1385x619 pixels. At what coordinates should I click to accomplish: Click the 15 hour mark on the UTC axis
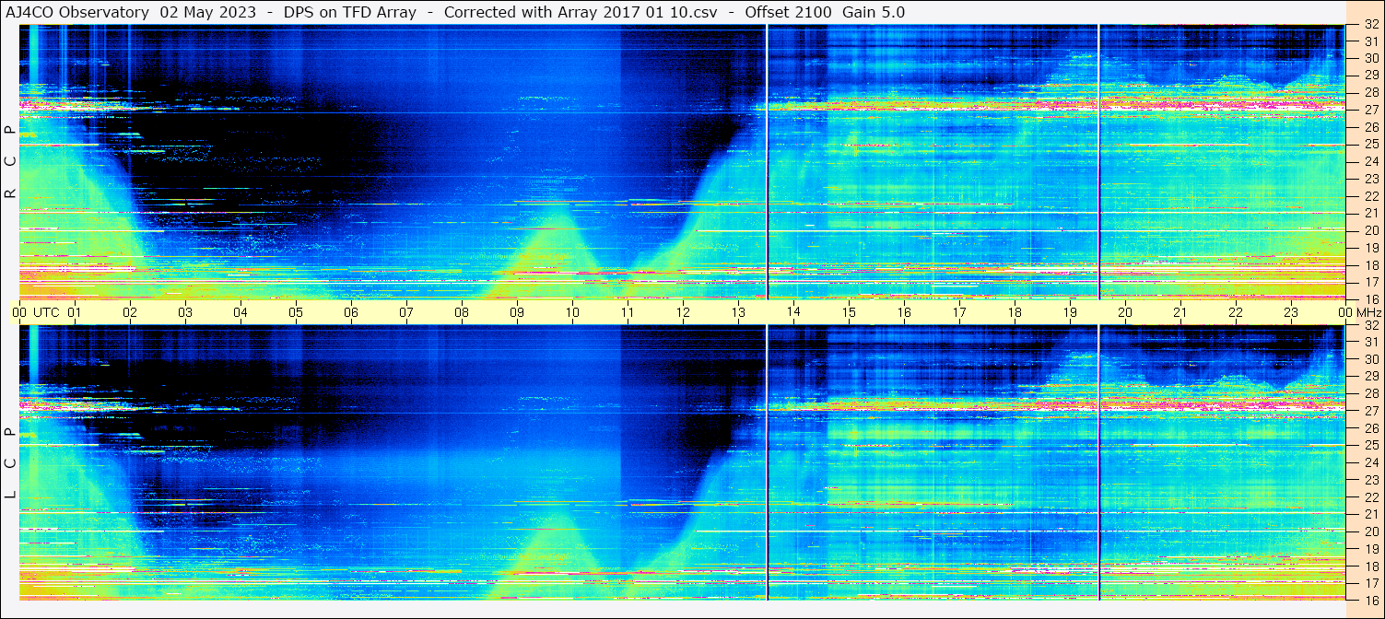pos(849,312)
